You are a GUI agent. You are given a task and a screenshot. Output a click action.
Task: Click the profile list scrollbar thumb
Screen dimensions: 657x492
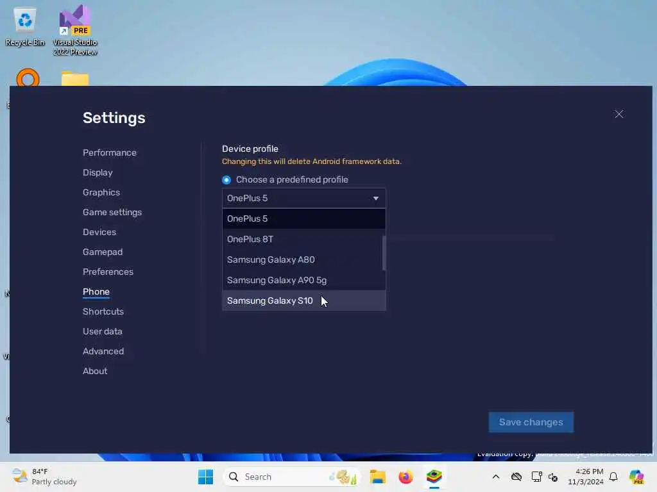coord(384,253)
